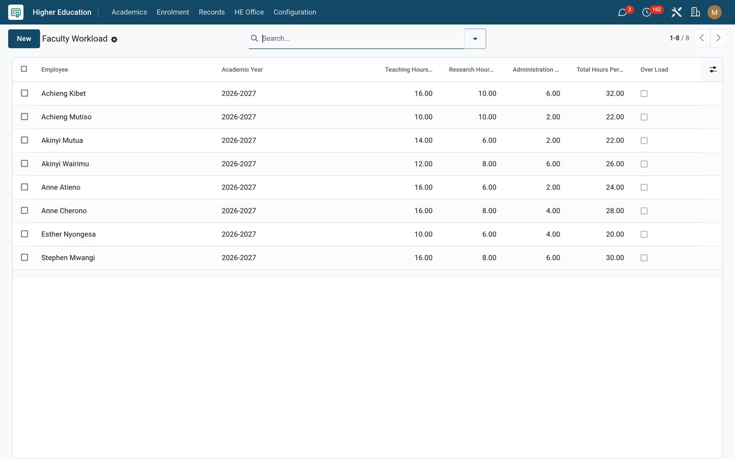The width and height of the screenshot is (735, 459).
Task: Click the Faculty Workload gear settings icon
Action: (x=114, y=39)
